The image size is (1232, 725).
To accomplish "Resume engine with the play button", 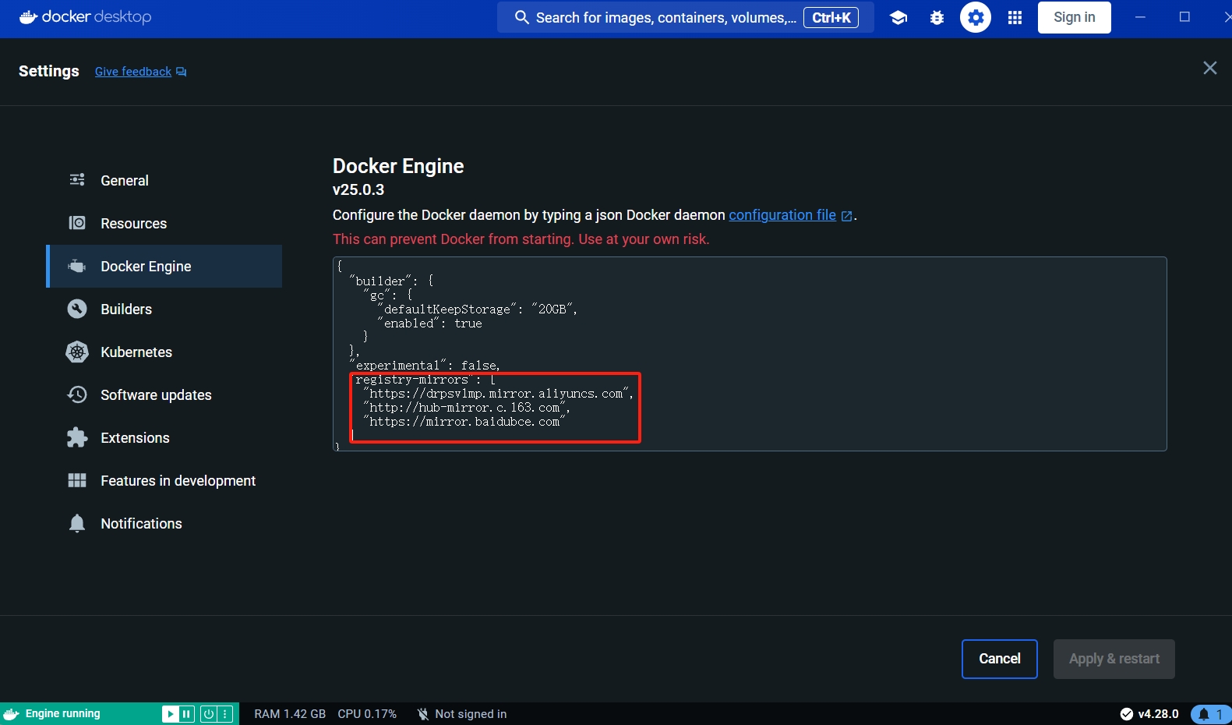I will pos(170,713).
